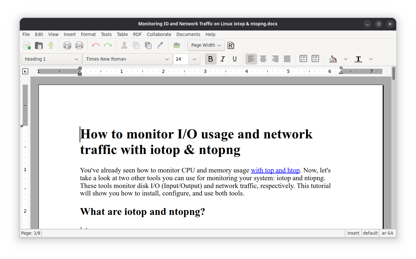Open the Collaborate menu
The height and width of the screenshot is (259, 416).
pyautogui.click(x=159, y=34)
